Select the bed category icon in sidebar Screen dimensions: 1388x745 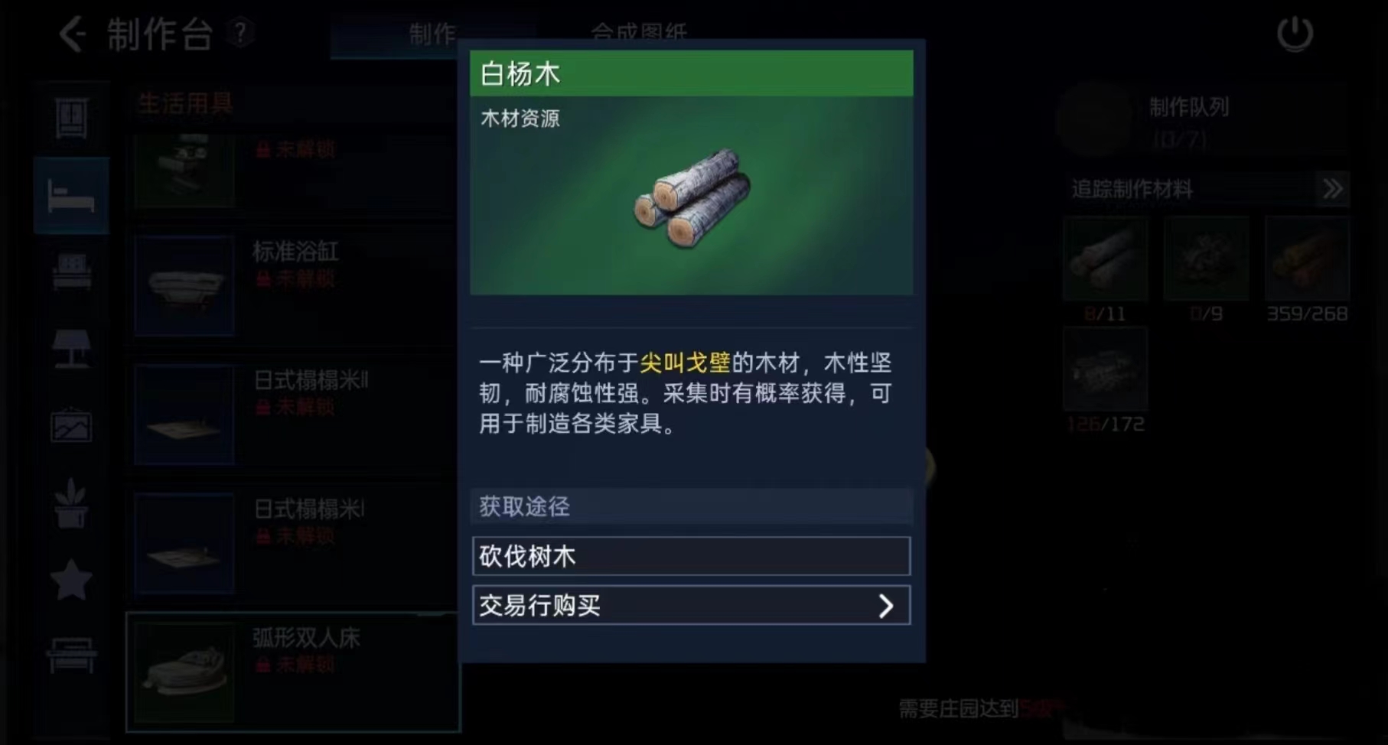tap(71, 196)
